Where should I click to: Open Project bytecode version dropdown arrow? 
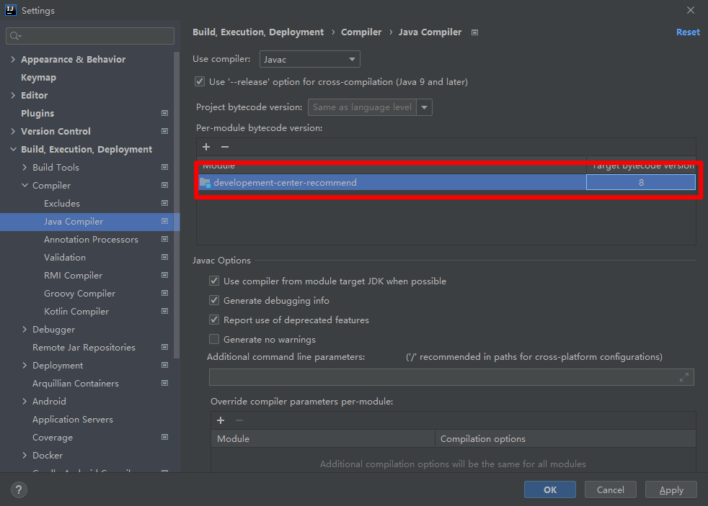[424, 107]
